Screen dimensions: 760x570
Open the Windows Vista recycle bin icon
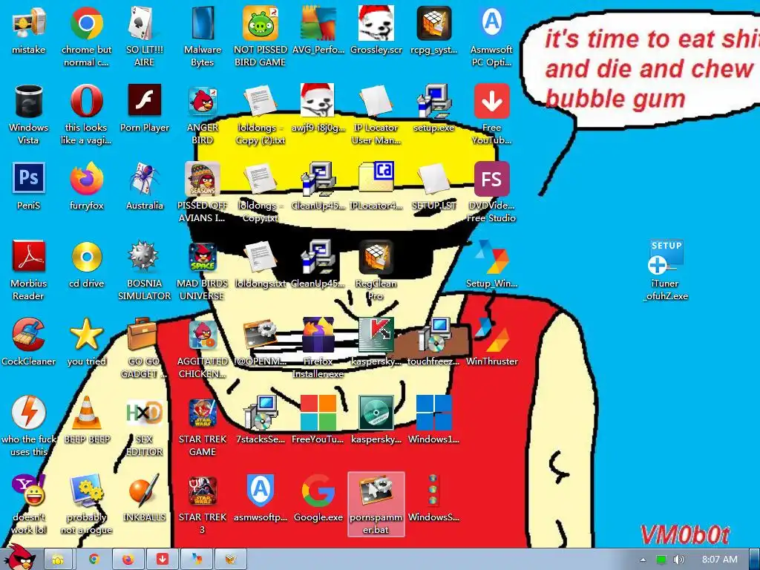(29, 101)
